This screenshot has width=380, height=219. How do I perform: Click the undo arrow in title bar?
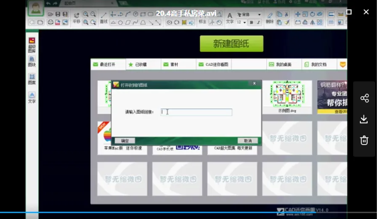48,4
